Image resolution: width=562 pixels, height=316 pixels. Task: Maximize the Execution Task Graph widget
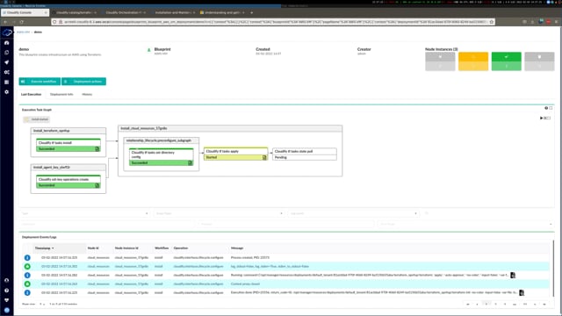(551, 108)
